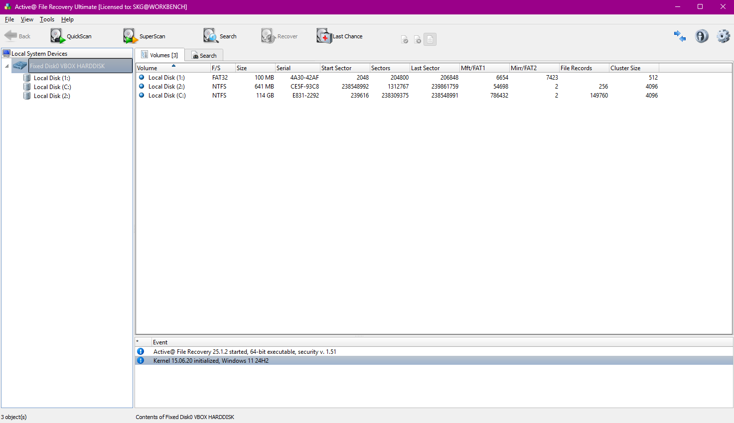Screen dimensions: 734x423
Task: Sort by File Records column header
Action: [x=584, y=68]
